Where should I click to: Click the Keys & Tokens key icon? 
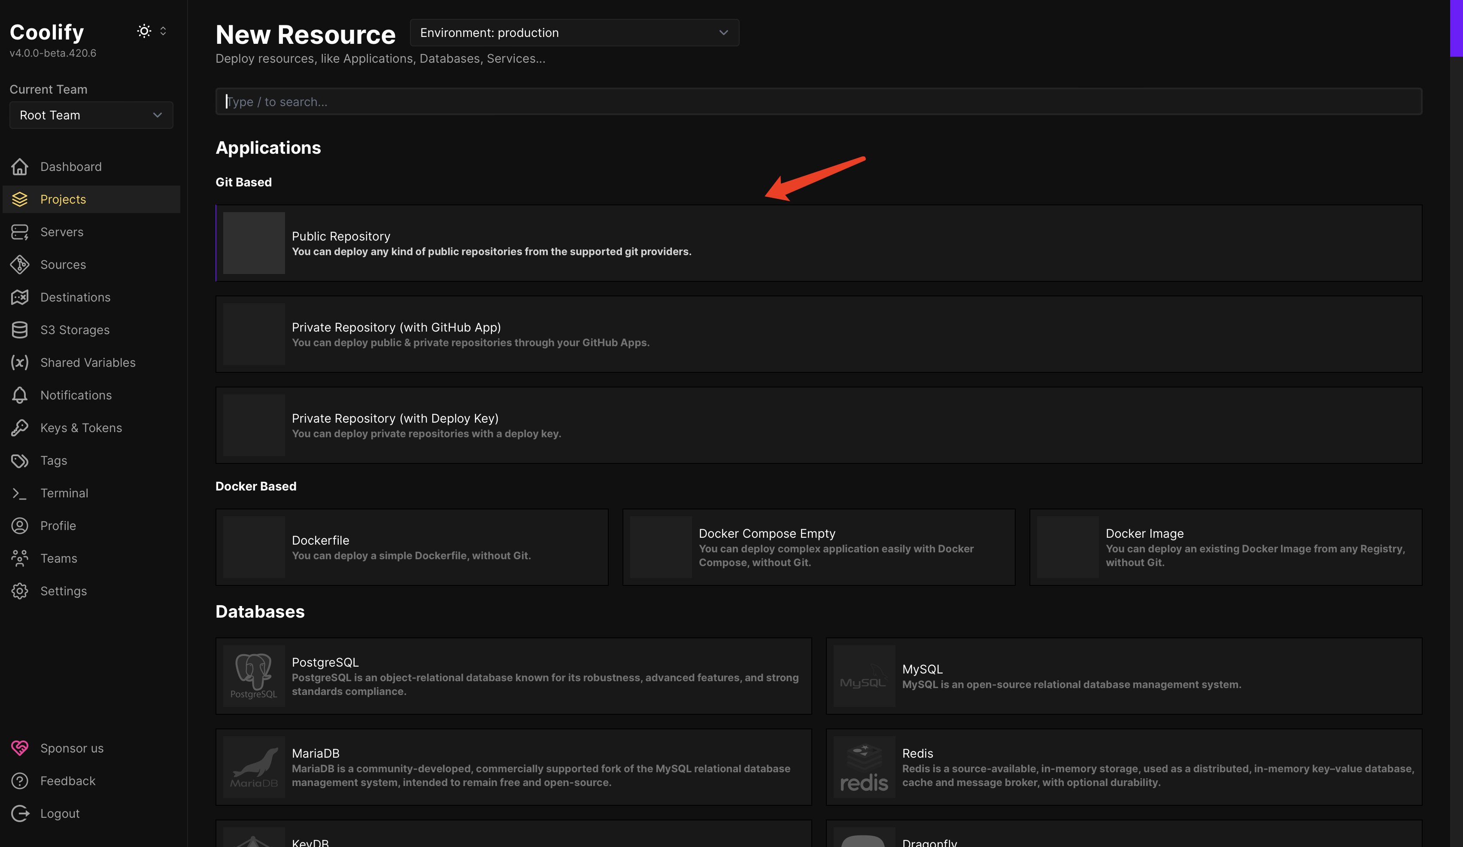click(20, 427)
